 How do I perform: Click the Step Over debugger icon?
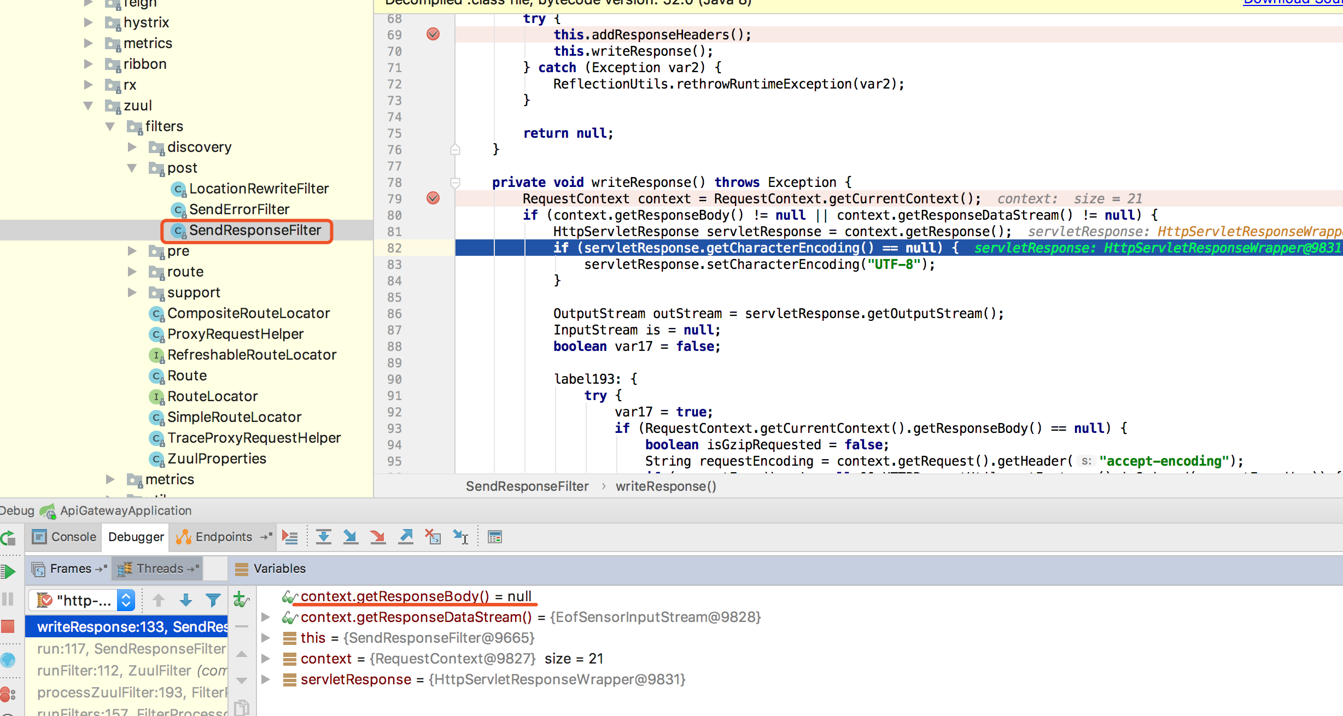click(324, 537)
